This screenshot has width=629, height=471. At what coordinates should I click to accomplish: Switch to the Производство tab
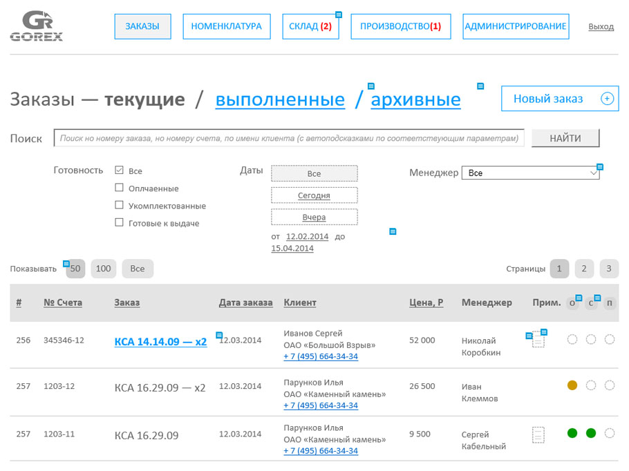click(400, 26)
